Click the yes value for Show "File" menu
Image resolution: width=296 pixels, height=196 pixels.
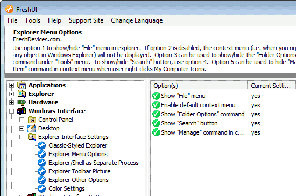point(256,96)
